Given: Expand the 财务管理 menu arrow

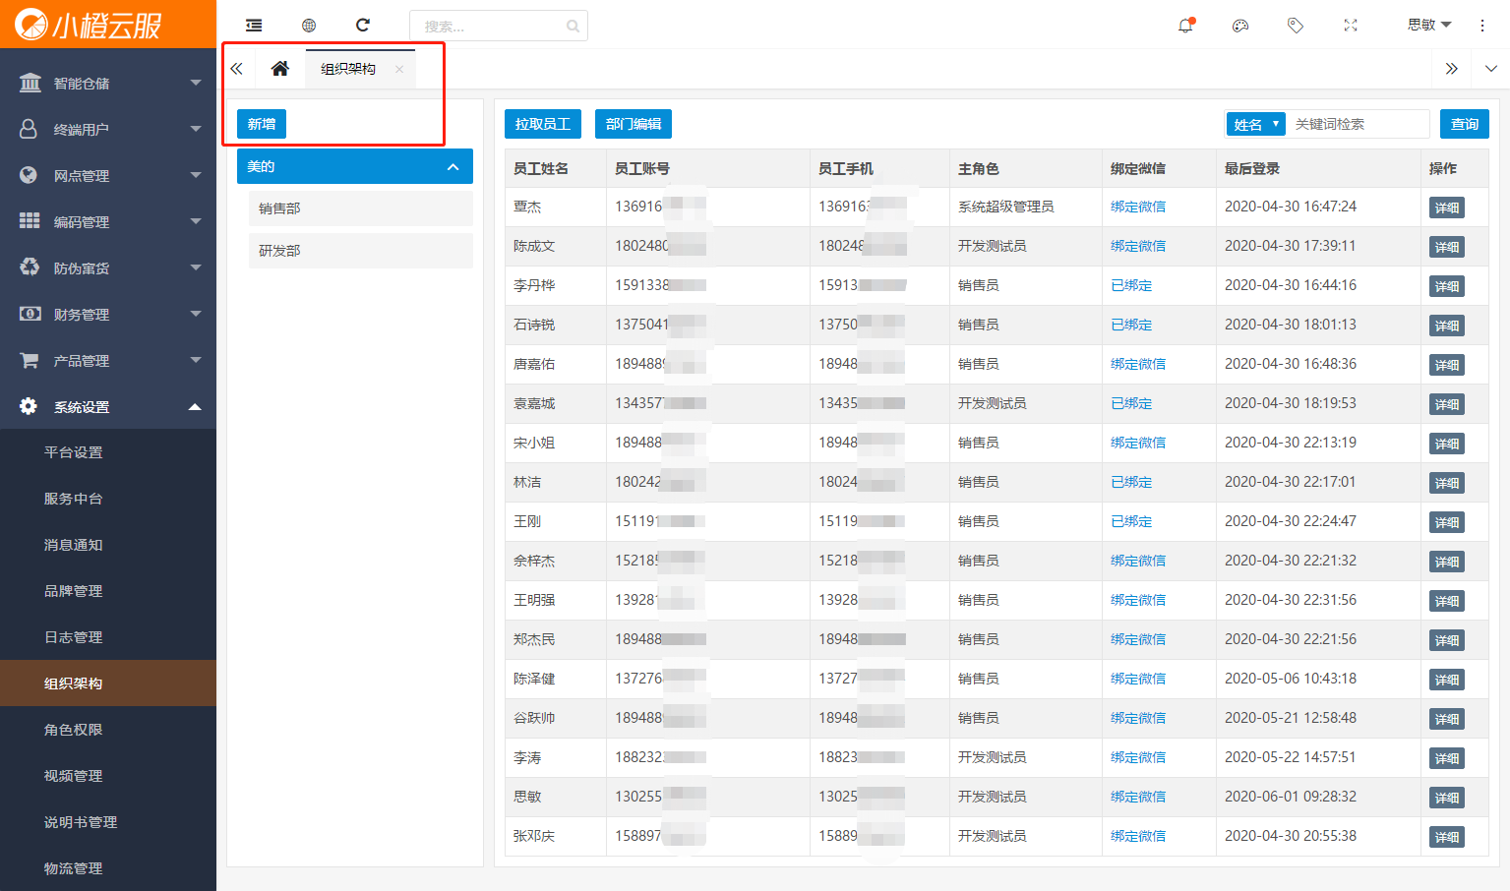Looking at the screenshot, I should [x=196, y=314].
